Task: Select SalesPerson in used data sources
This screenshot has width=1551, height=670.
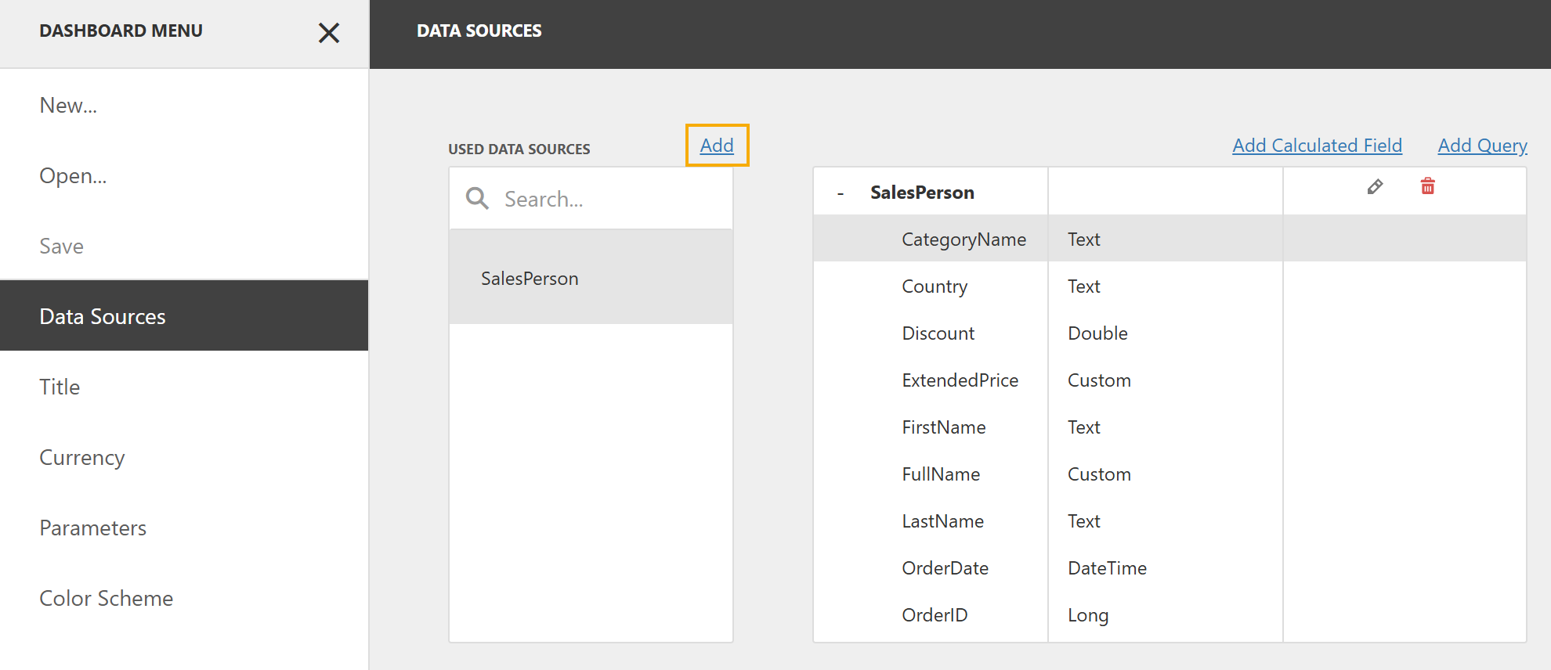Action: [530, 279]
